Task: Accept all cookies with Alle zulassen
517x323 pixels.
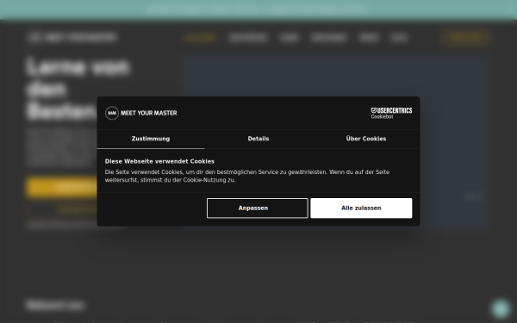Action: (x=361, y=208)
